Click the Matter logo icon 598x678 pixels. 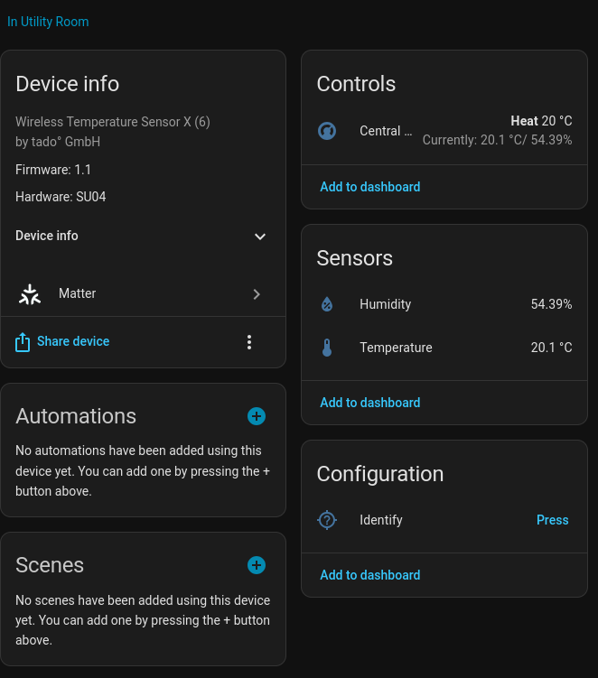click(x=30, y=294)
